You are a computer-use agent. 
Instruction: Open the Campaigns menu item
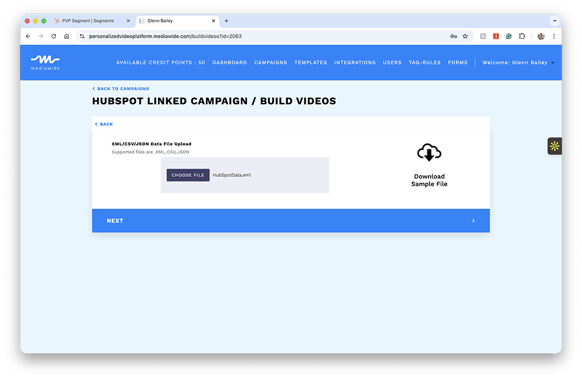(x=271, y=63)
